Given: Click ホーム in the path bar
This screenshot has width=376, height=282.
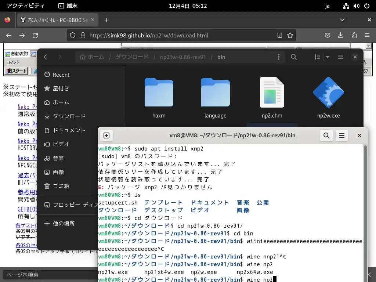Looking at the screenshot, I should point(92,57).
